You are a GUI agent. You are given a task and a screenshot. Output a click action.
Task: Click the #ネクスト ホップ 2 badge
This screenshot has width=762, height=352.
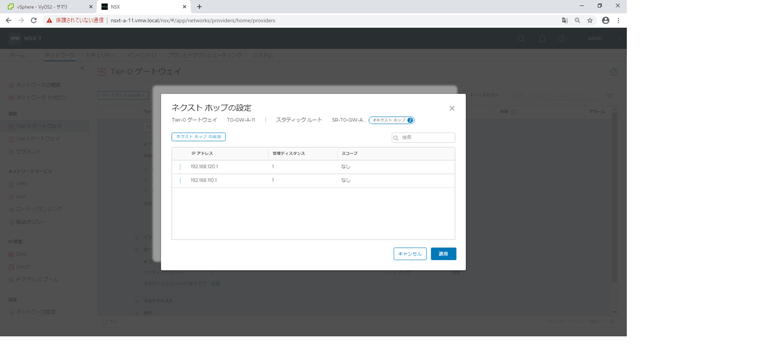[392, 120]
